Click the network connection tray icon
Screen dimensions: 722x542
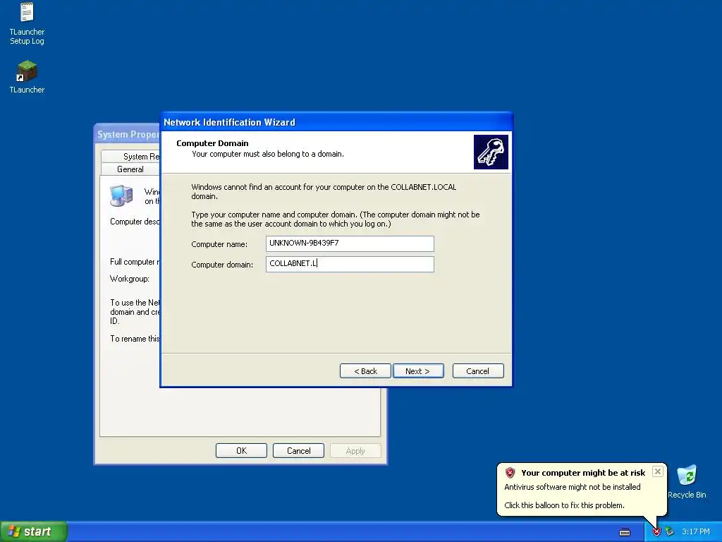coord(670,532)
